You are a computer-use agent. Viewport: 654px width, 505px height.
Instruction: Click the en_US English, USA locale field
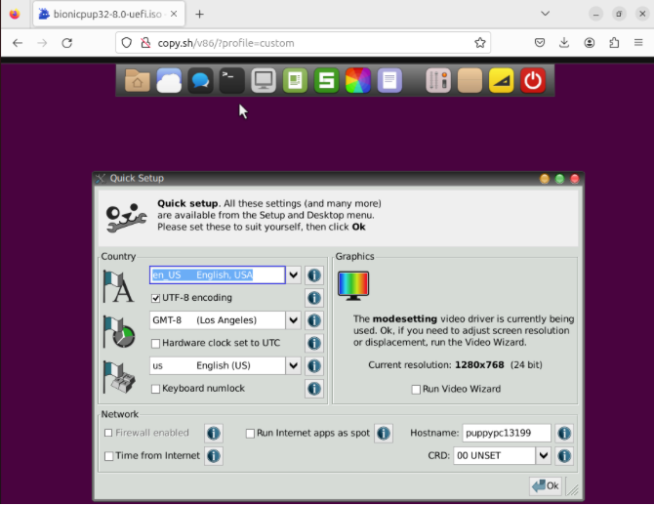218,275
